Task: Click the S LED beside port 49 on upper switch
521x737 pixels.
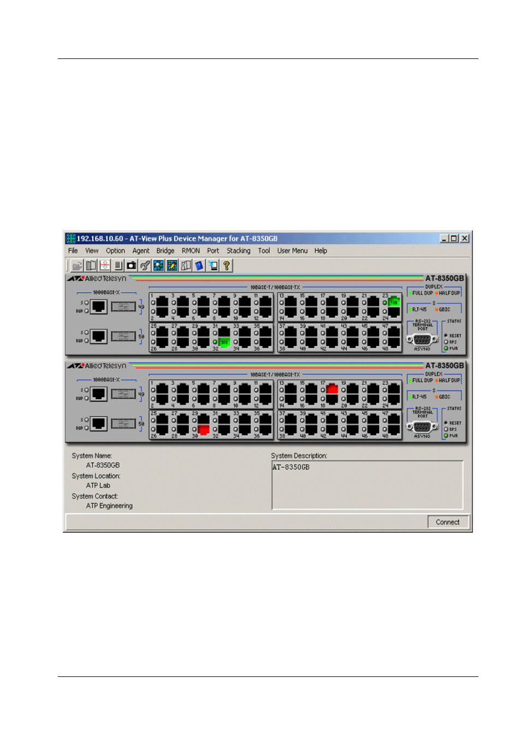Action: tap(86, 303)
